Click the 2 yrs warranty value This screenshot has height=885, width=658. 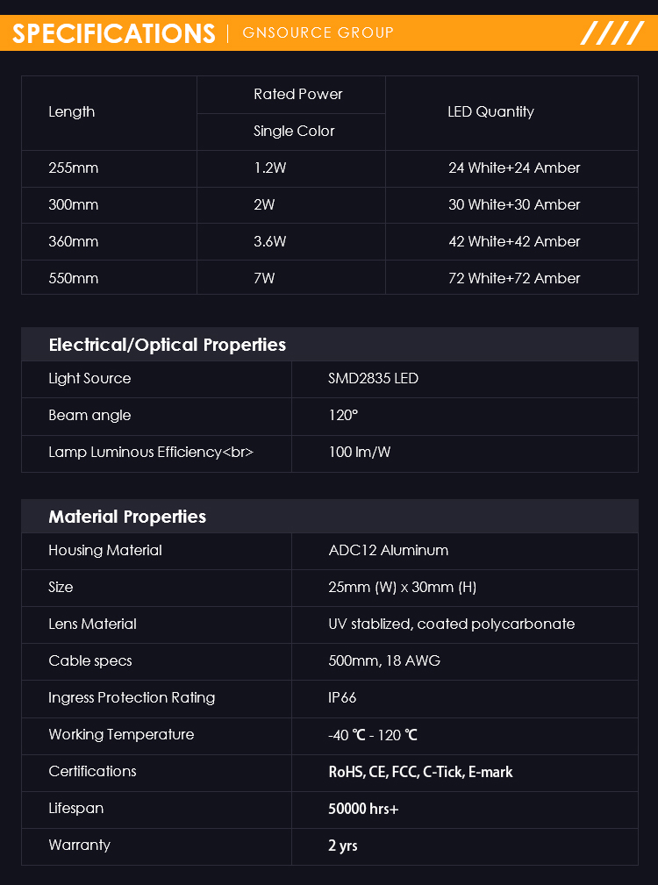[342, 846]
